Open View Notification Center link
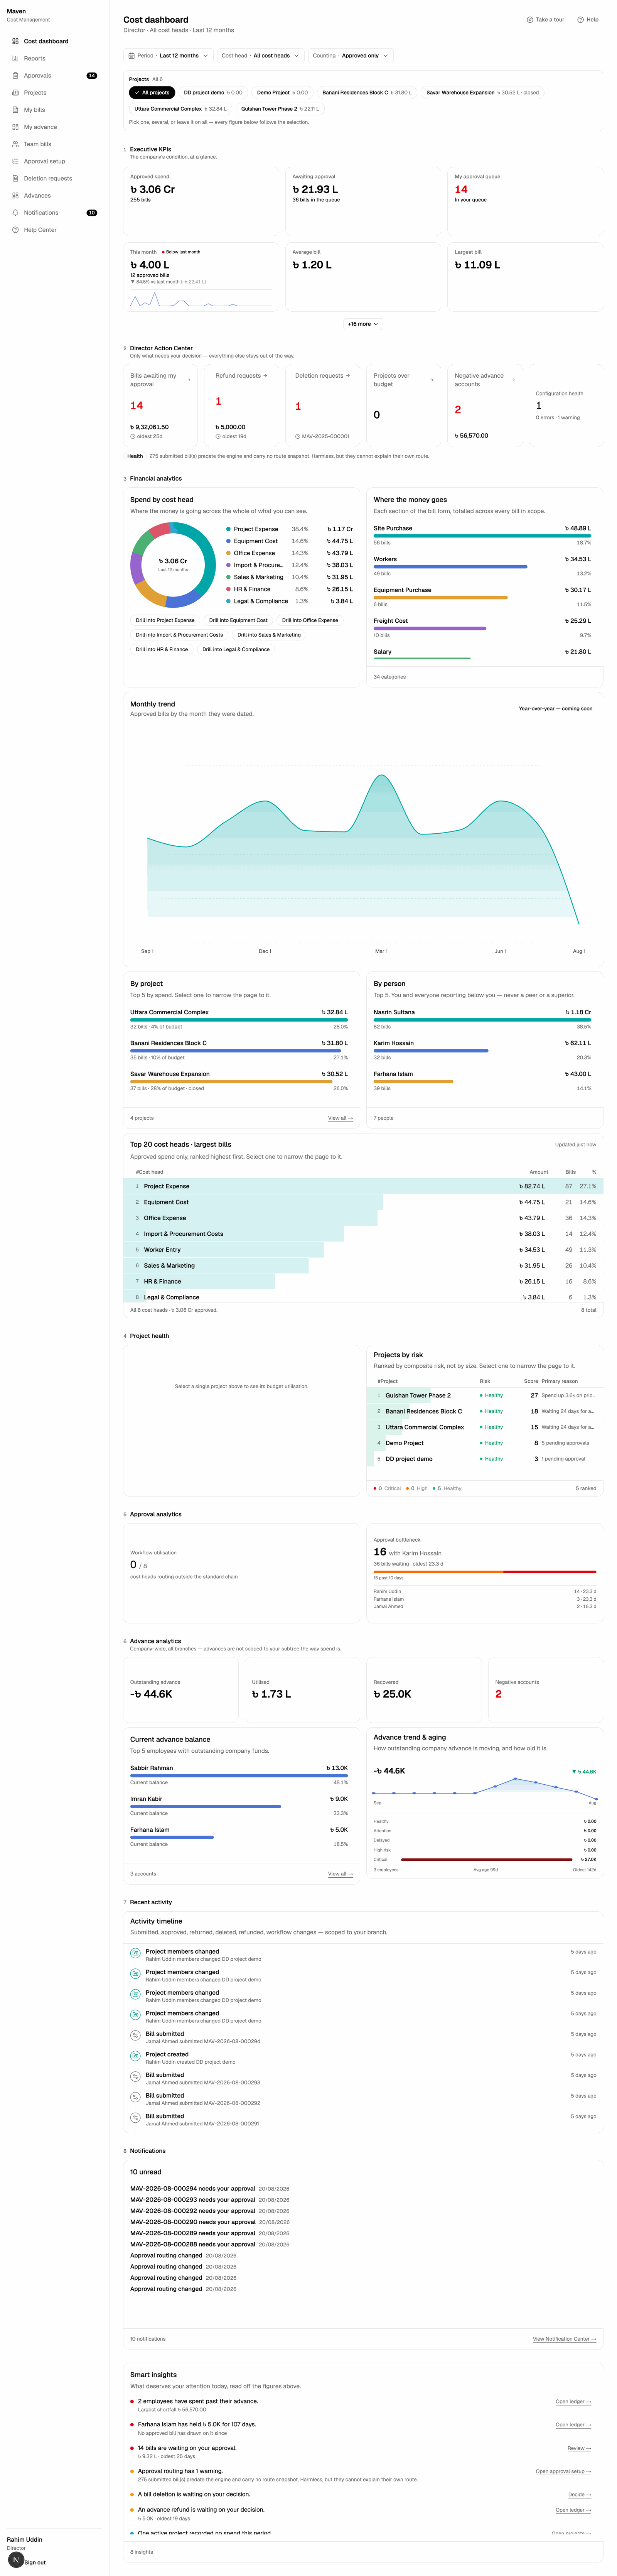The height and width of the screenshot is (2576, 617). pos(564,2339)
